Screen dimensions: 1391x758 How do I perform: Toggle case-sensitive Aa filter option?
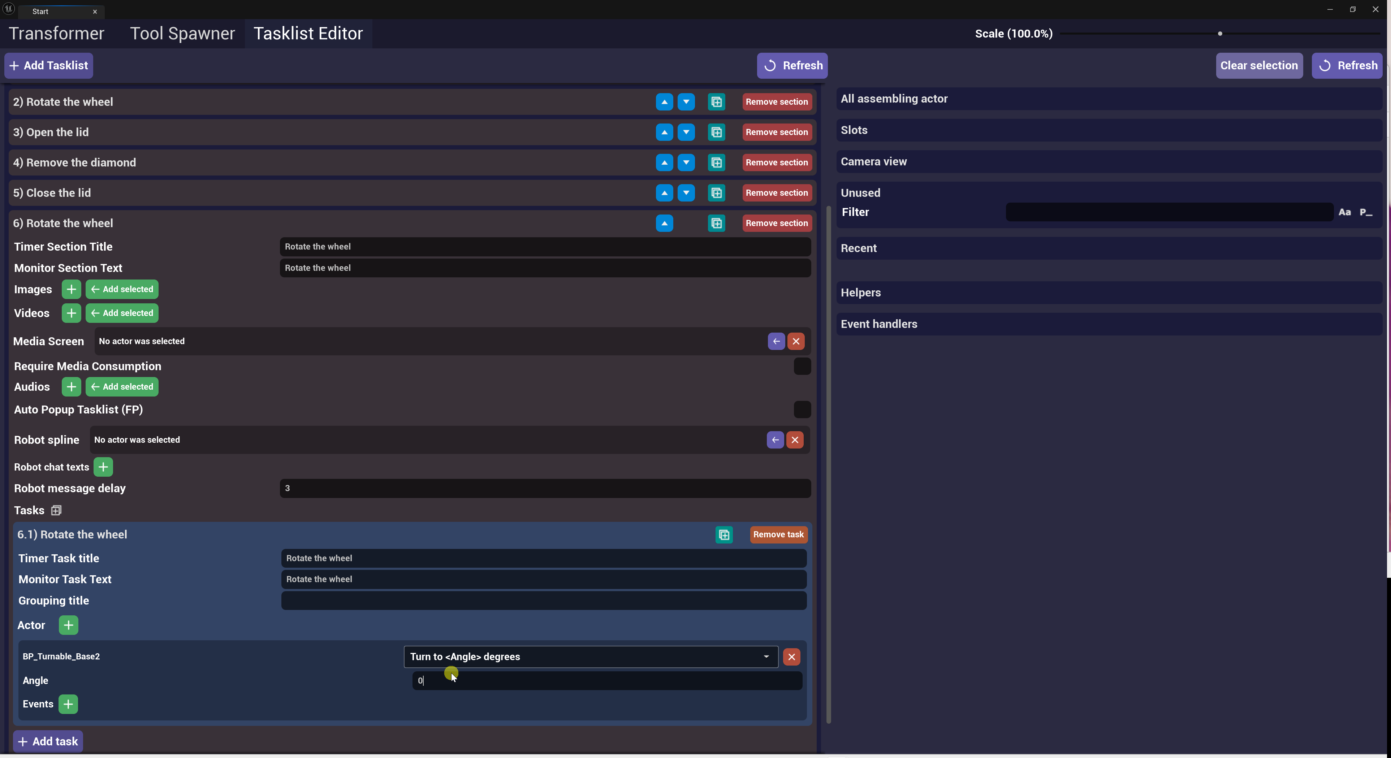click(1344, 212)
